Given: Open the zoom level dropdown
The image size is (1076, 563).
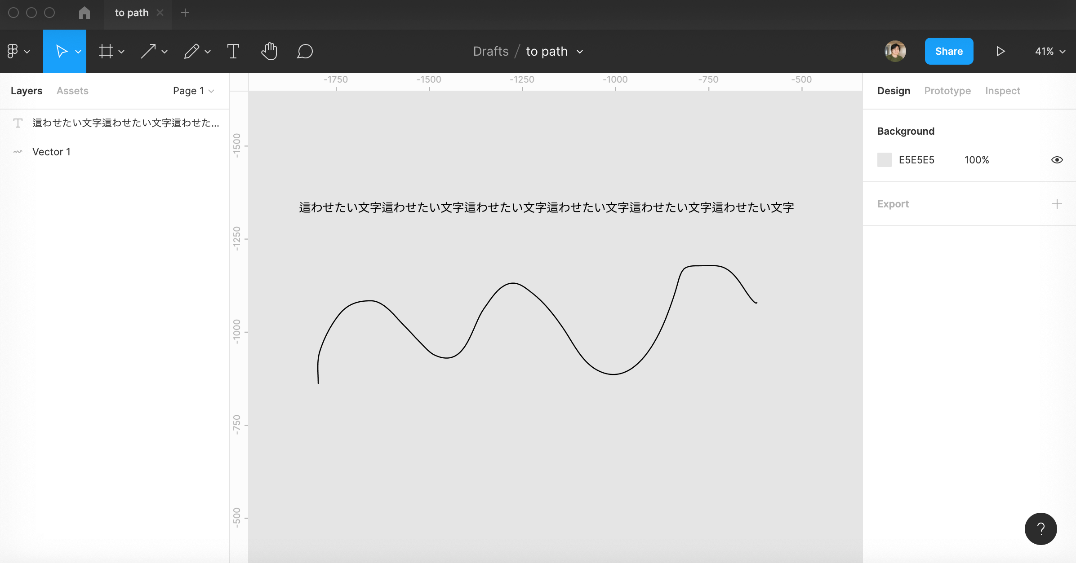Looking at the screenshot, I should [x=1049, y=51].
